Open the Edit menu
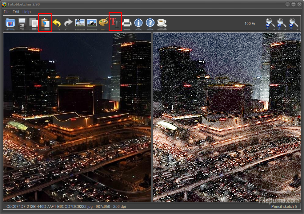Viewport: 304px width, 214px height. (16, 12)
